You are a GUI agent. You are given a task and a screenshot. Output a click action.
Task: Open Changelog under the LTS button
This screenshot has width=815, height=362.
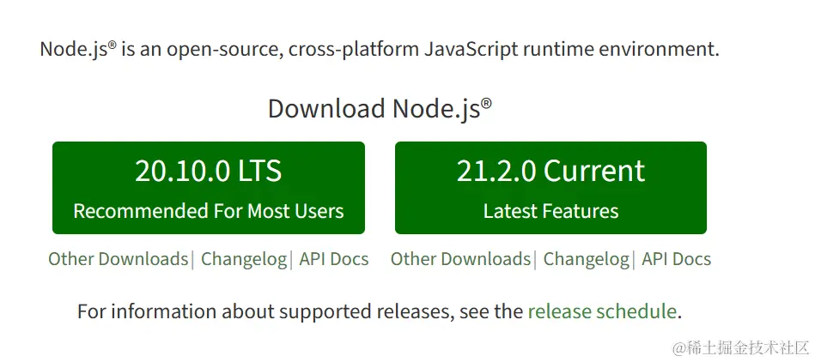pyautogui.click(x=244, y=259)
